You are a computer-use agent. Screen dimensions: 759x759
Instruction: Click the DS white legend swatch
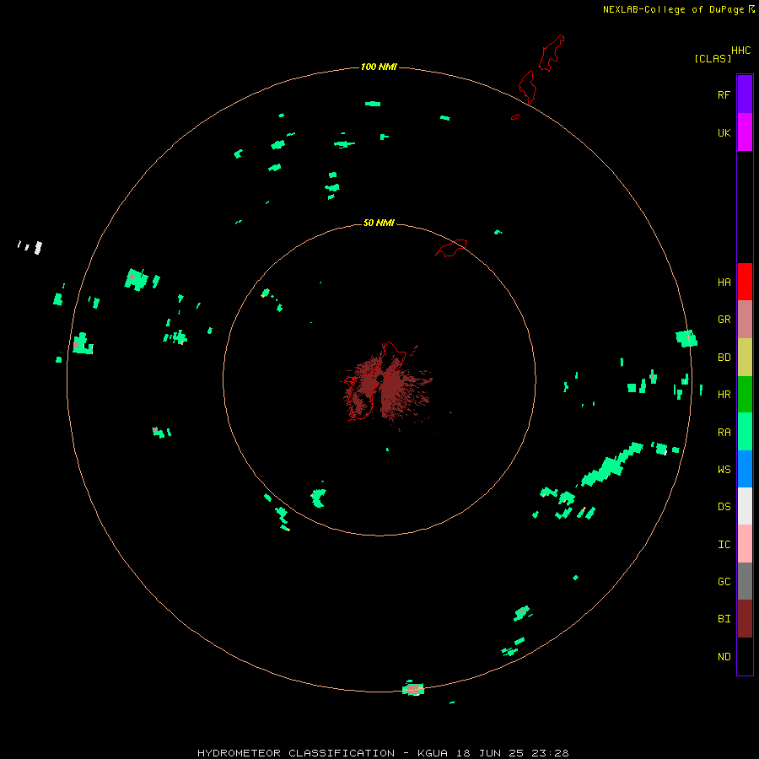click(x=745, y=506)
